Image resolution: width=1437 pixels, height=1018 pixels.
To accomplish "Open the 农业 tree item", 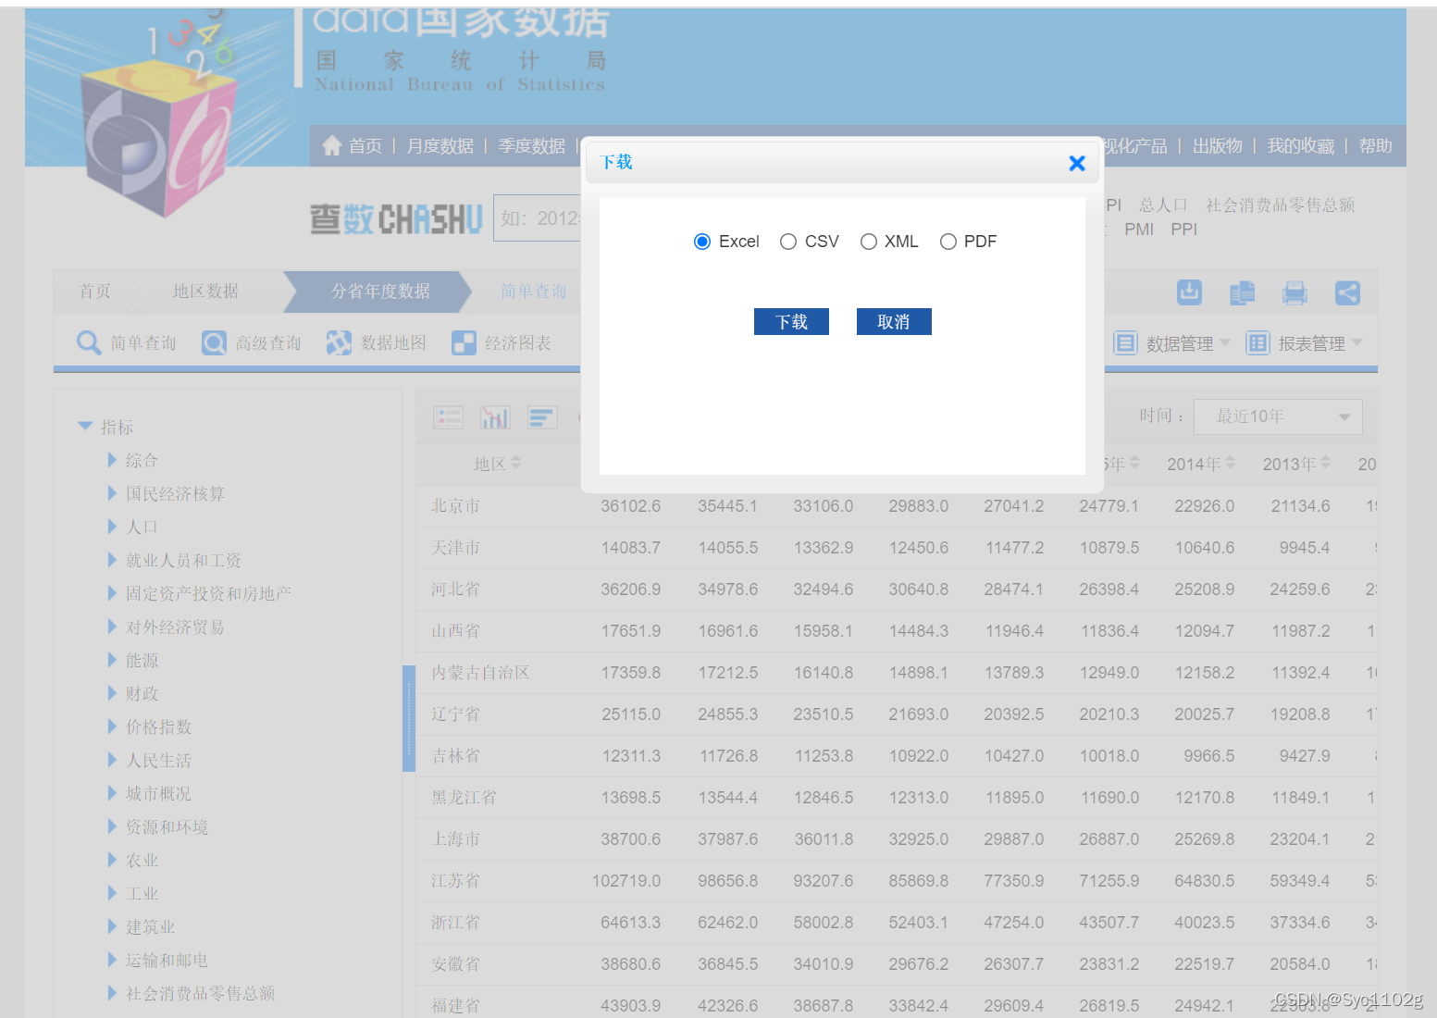I will 142,860.
